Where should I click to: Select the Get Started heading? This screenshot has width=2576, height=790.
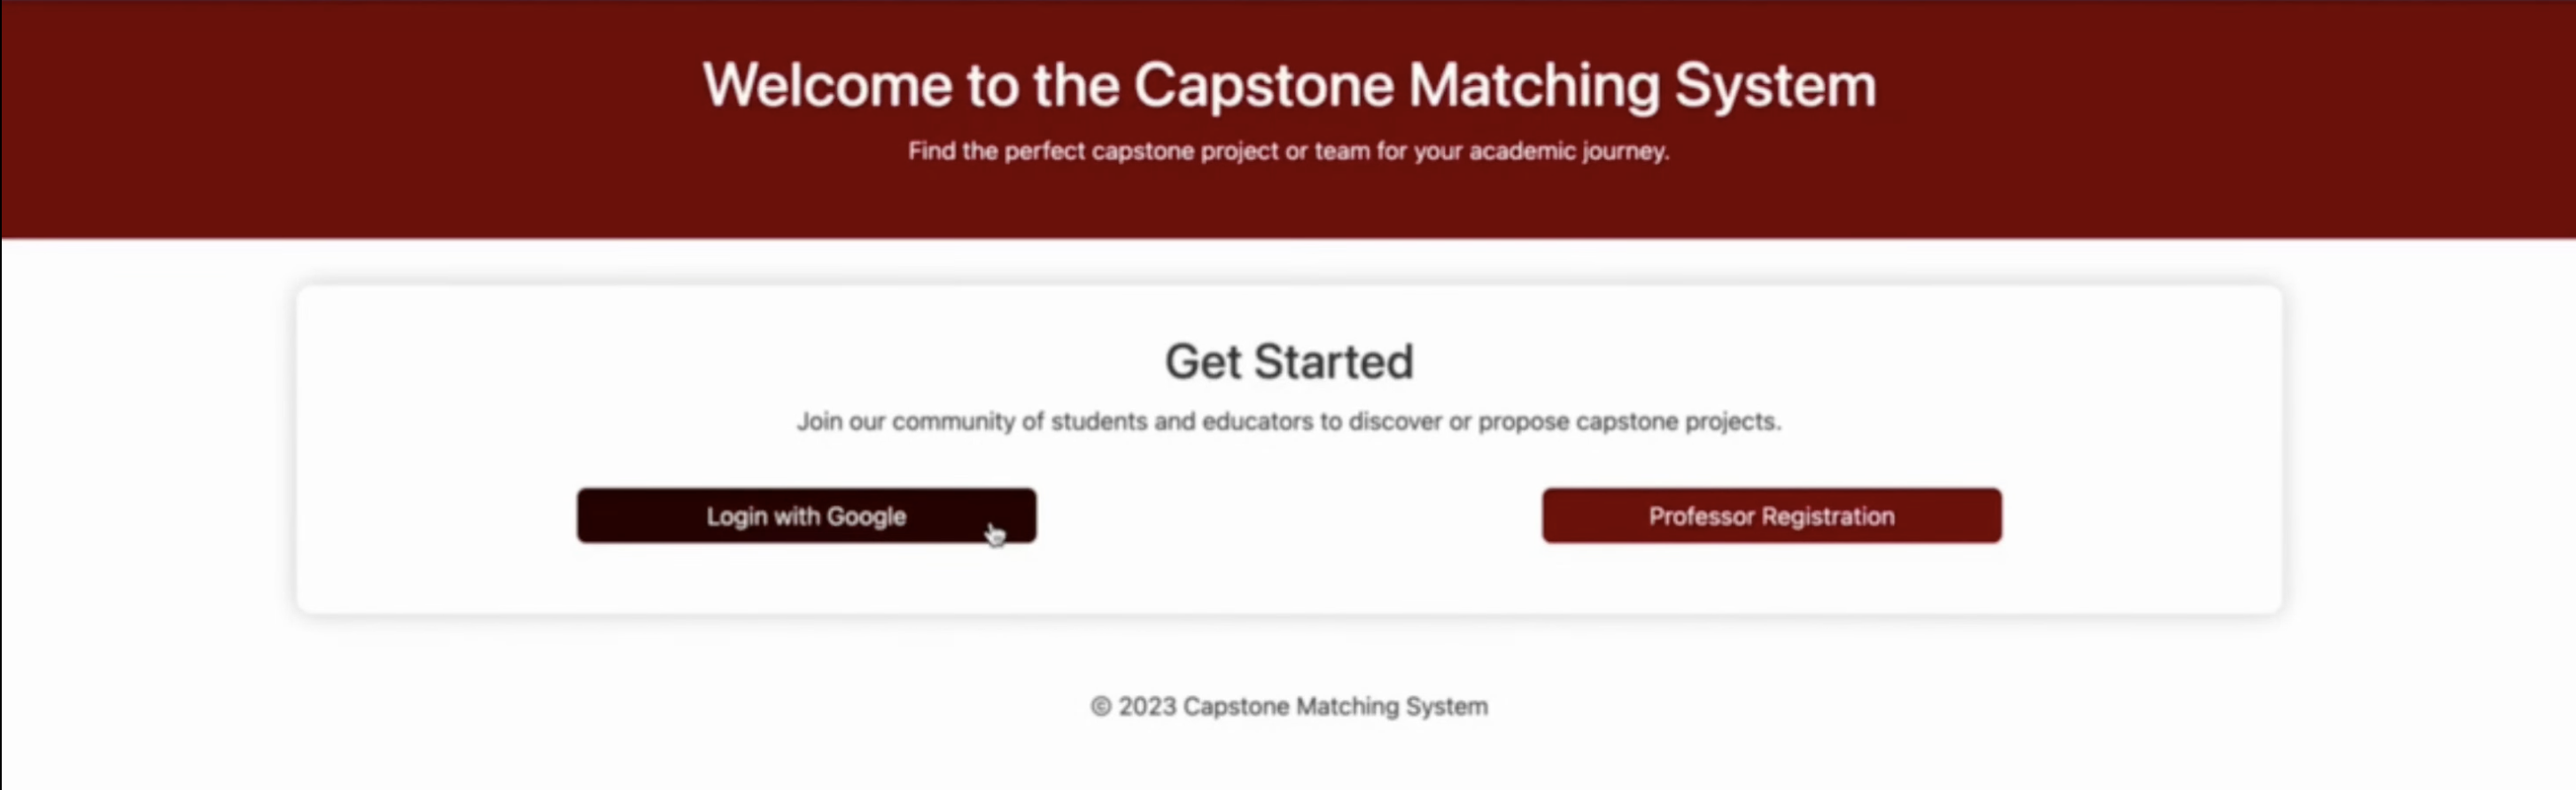1289,361
